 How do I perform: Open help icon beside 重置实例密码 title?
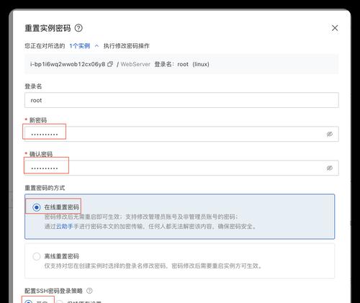tap(78, 28)
